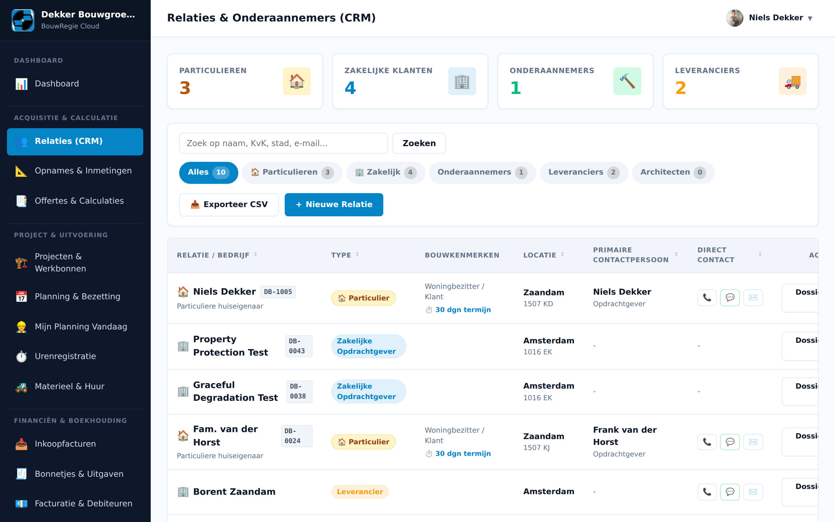Open Projecten & Werkbonnen
This screenshot has width=835, height=522.
coord(75,263)
